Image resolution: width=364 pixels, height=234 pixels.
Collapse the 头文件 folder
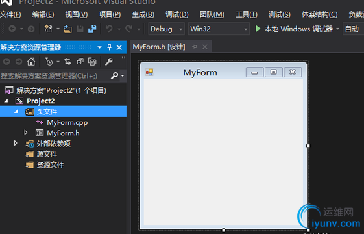coord(16,111)
